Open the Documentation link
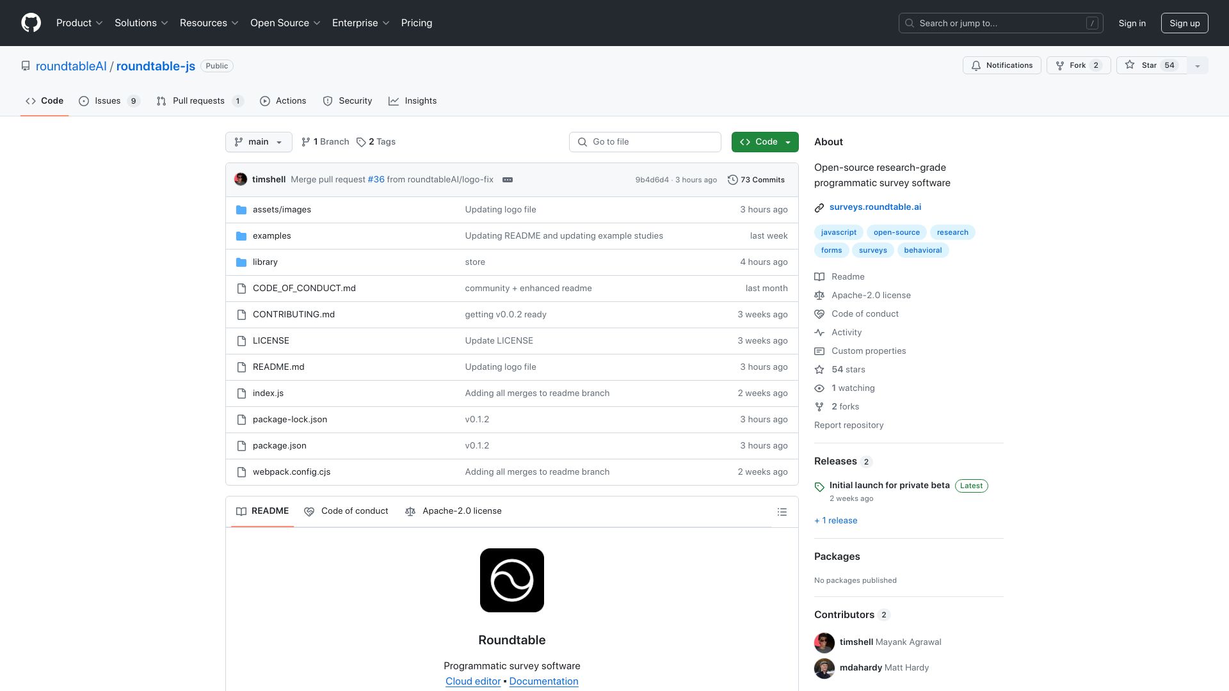The width and height of the screenshot is (1229, 691). (x=543, y=681)
